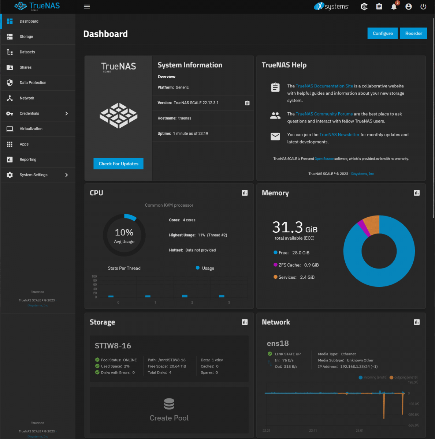Click the blue Free memory legend dot
This screenshot has height=439, width=435.
(275, 252)
